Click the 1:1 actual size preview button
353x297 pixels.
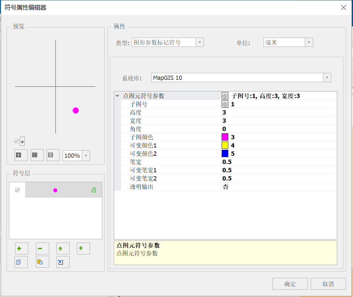pyautogui.click(x=53, y=155)
